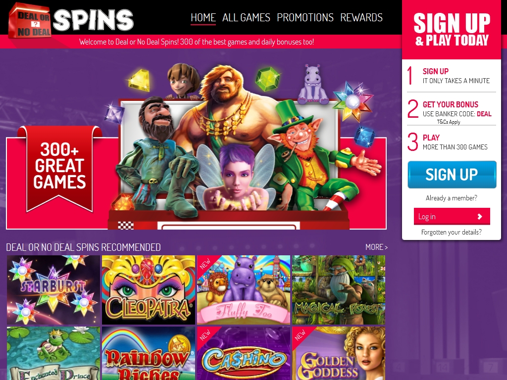Screen dimensions: 507x380
Task: Select the Magical Forest game tile
Action: coord(339,290)
